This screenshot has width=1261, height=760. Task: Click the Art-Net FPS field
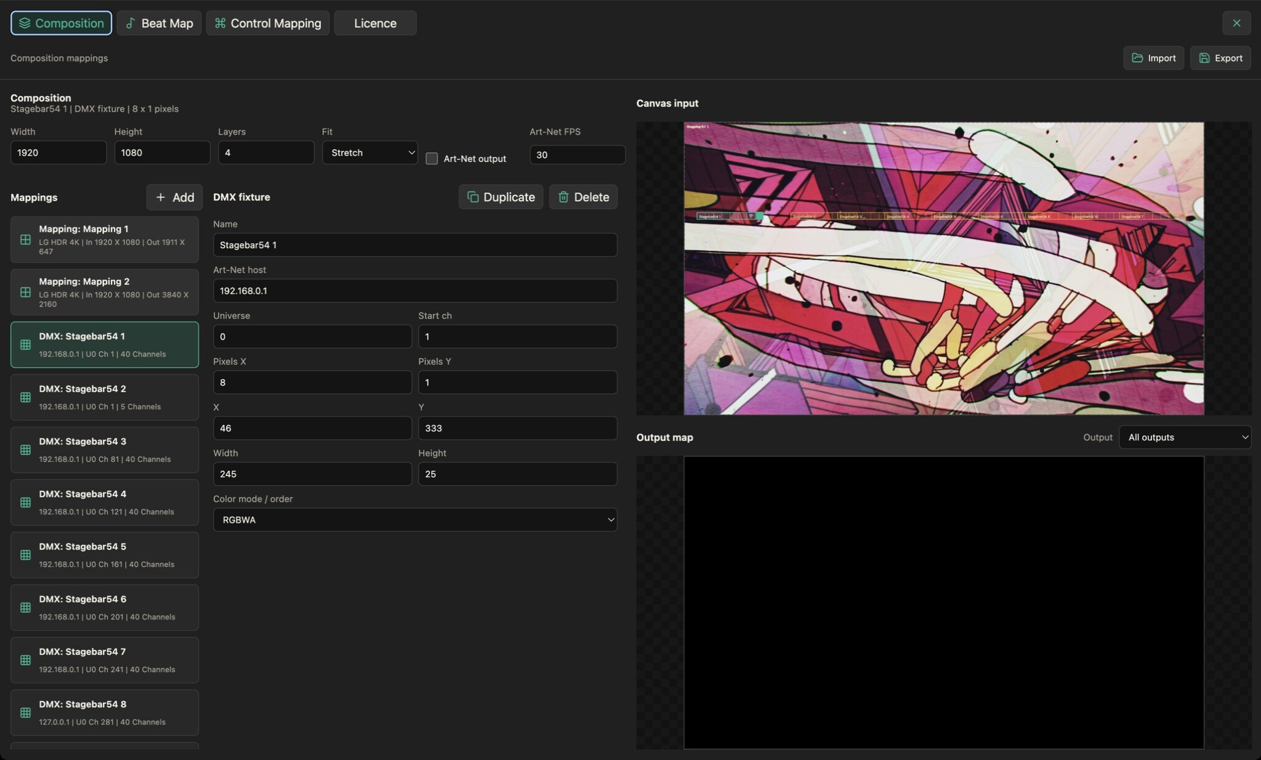coord(578,155)
